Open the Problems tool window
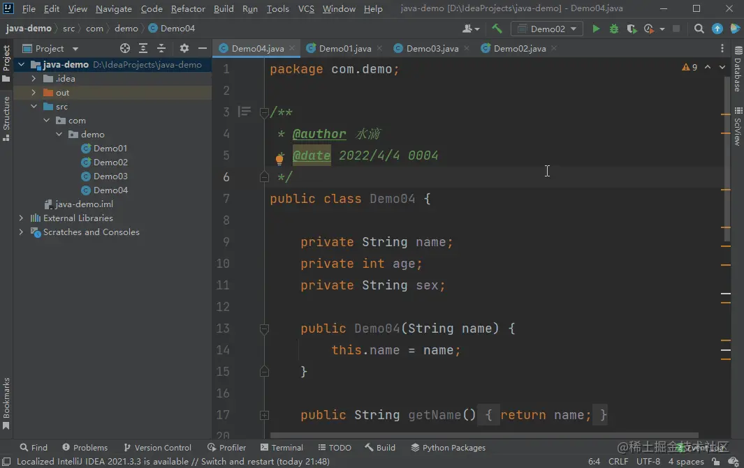The height and width of the screenshot is (468, 744). click(x=85, y=448)
